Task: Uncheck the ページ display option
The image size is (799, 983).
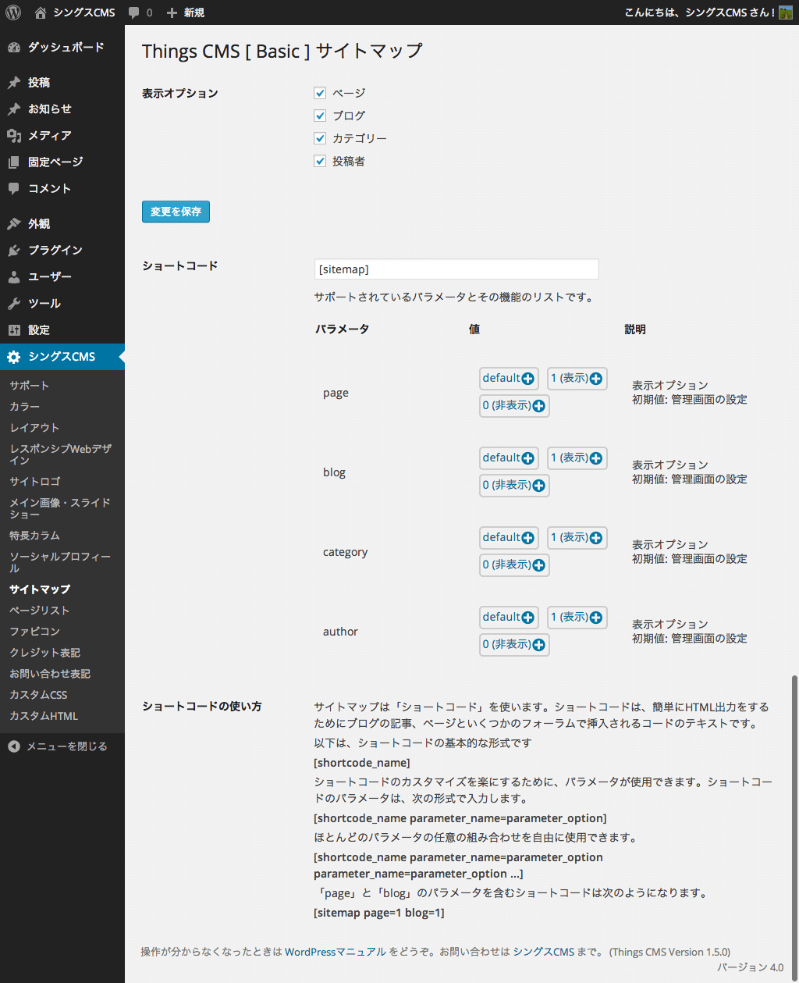Action: (x=320, y=93)
